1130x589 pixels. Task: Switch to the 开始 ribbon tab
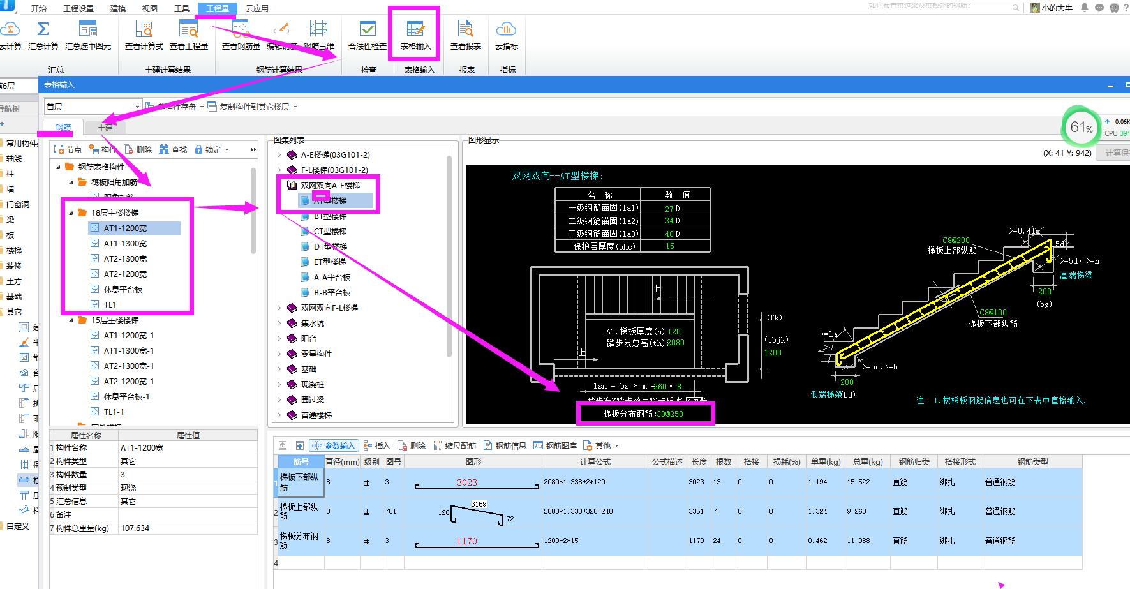(x=38, y=8)
